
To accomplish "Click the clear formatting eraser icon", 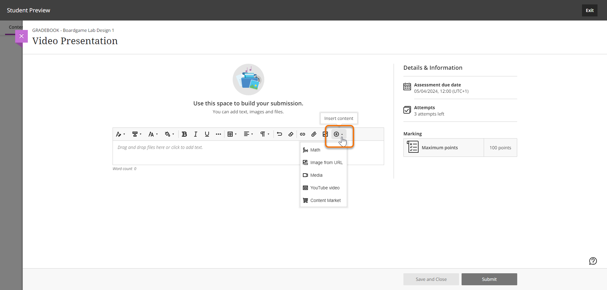I will coord(291,134).
